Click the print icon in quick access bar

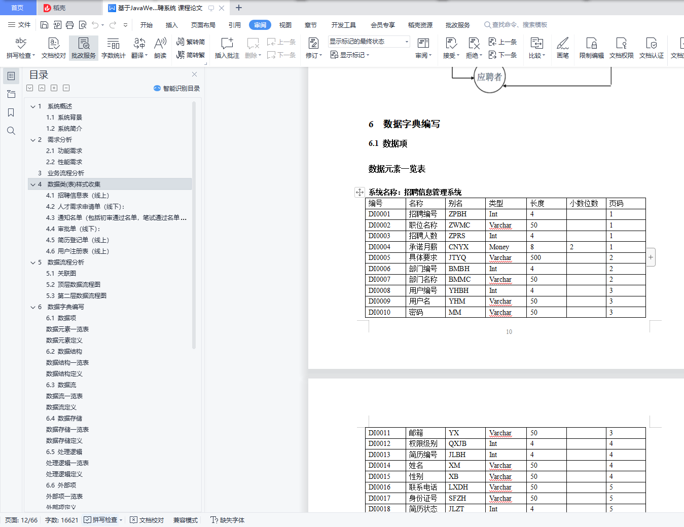pos(70,25)
